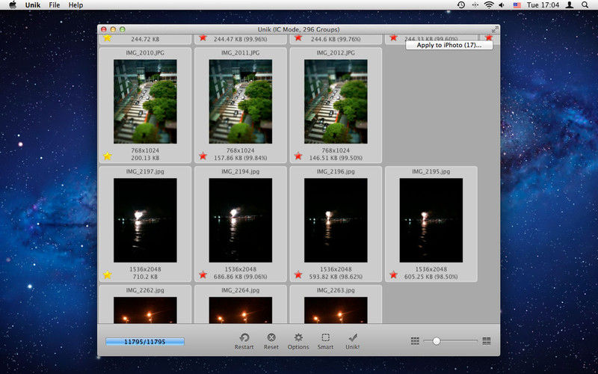
Task: Click the file name label IMG_2264.jpg
Action: tap(240, 290)
